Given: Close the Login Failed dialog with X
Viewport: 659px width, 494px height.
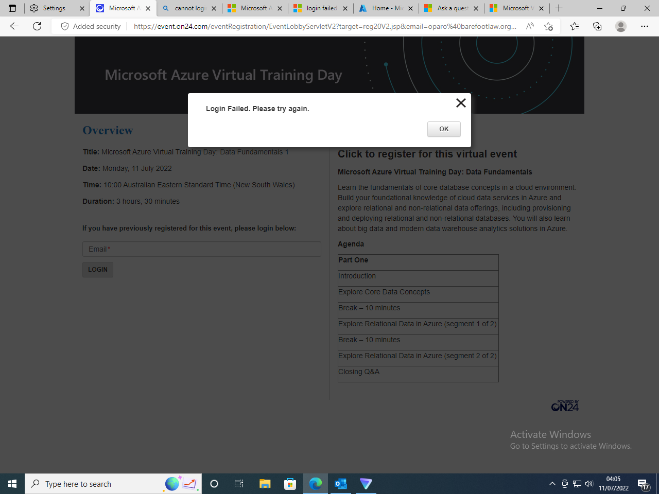Looking at the screenshot, I should tap(461, 103).
